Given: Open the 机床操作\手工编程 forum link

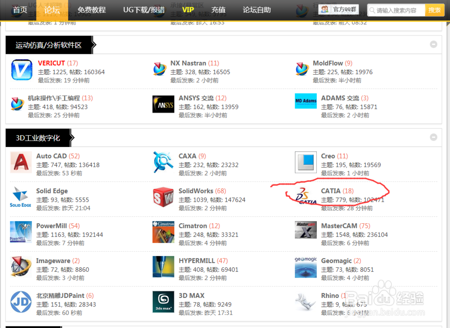Looking at the screenshot, I should (x=54, y=98).
